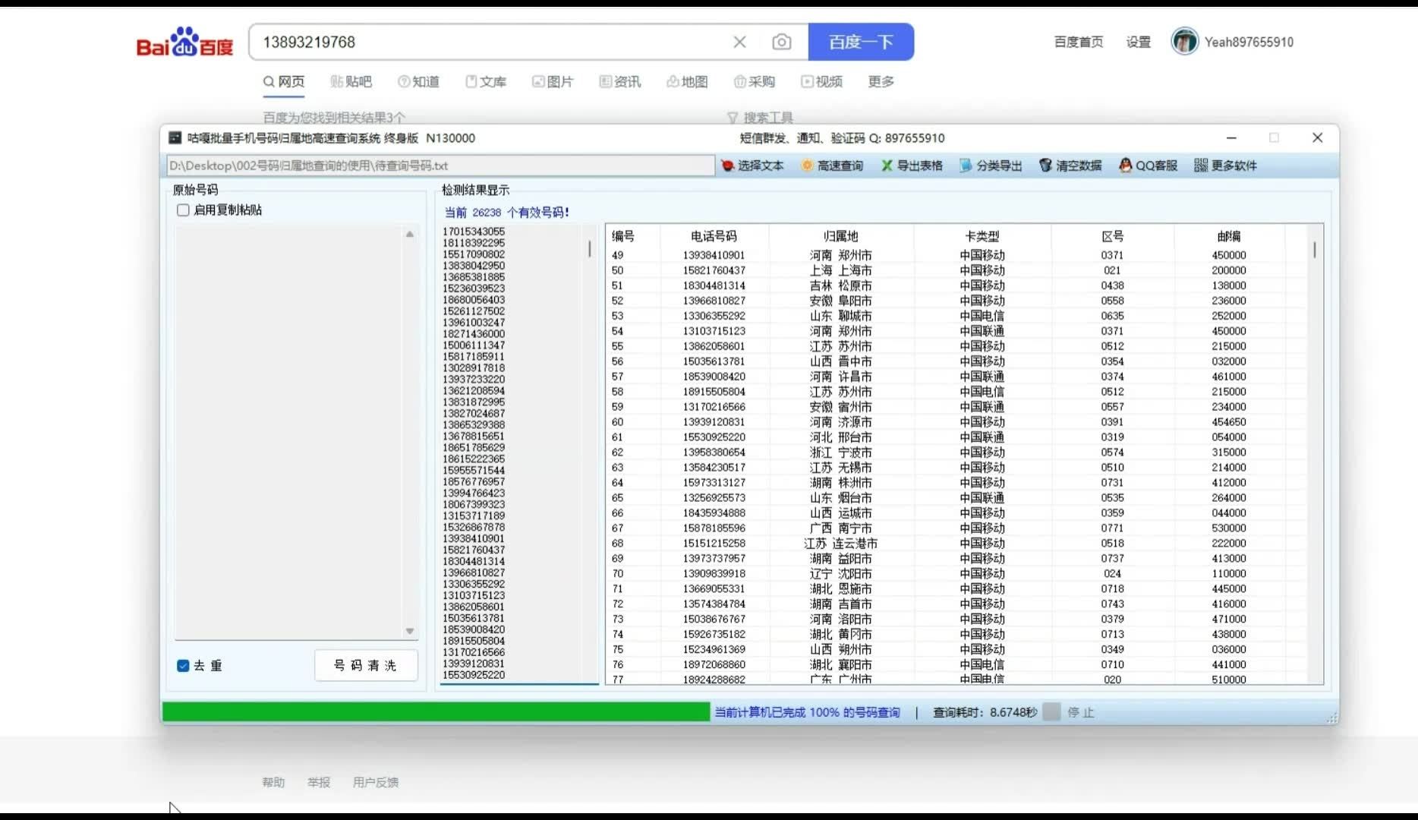Switch to the 图片 tab
Screen dimensions: 1418x820
[553, 82]
